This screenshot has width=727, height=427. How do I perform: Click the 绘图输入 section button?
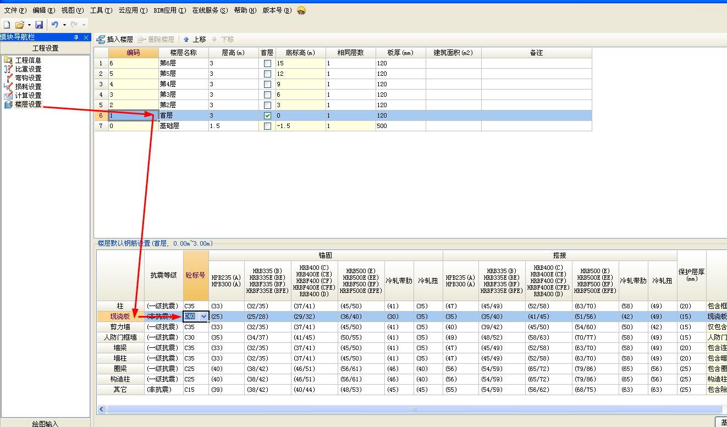[x=45, y=423]
